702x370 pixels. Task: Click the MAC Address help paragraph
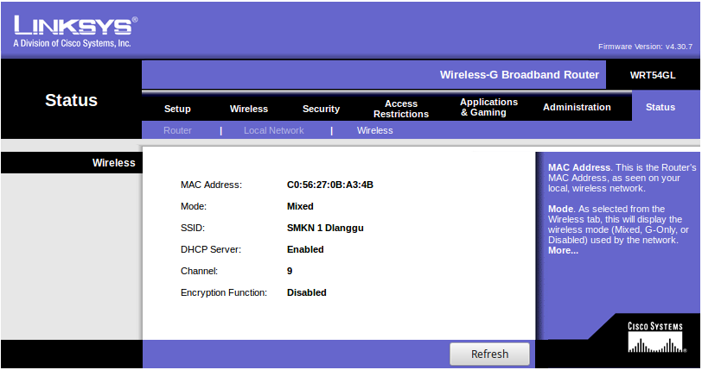(622, 178)
